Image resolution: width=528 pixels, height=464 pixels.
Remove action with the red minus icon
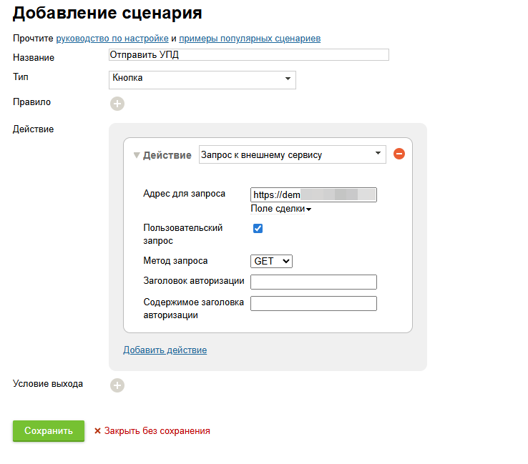tap(399, 154)
